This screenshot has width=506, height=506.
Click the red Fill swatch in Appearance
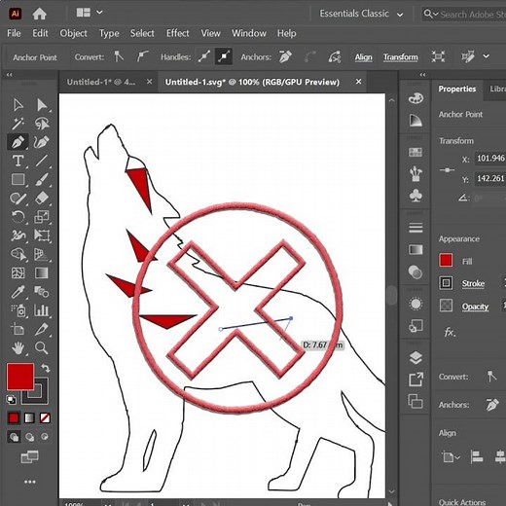click(x=446, y=261)
